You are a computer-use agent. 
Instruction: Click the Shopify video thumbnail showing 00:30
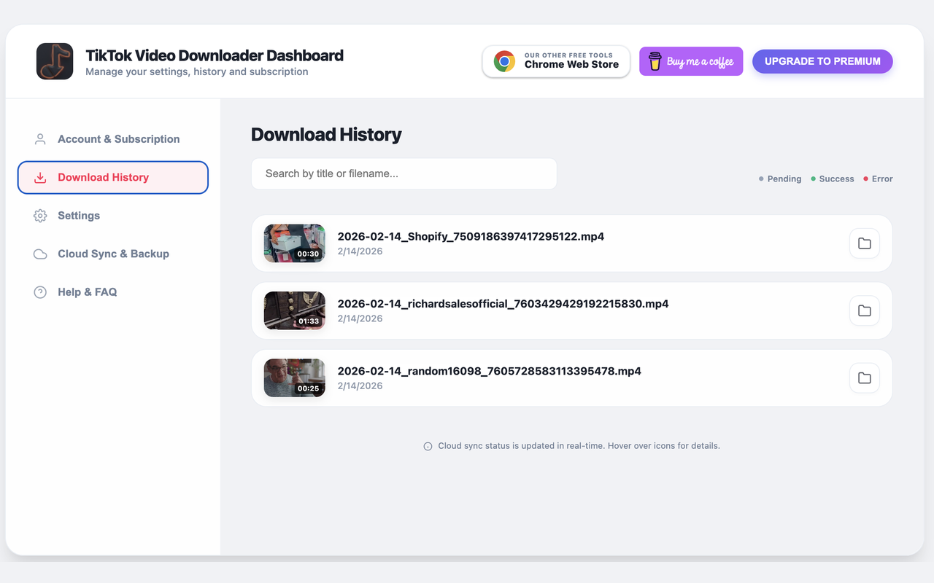point(294,243)
